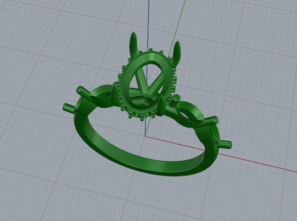Click the blue Z axis line above the ring

click(x=148, y=25)
